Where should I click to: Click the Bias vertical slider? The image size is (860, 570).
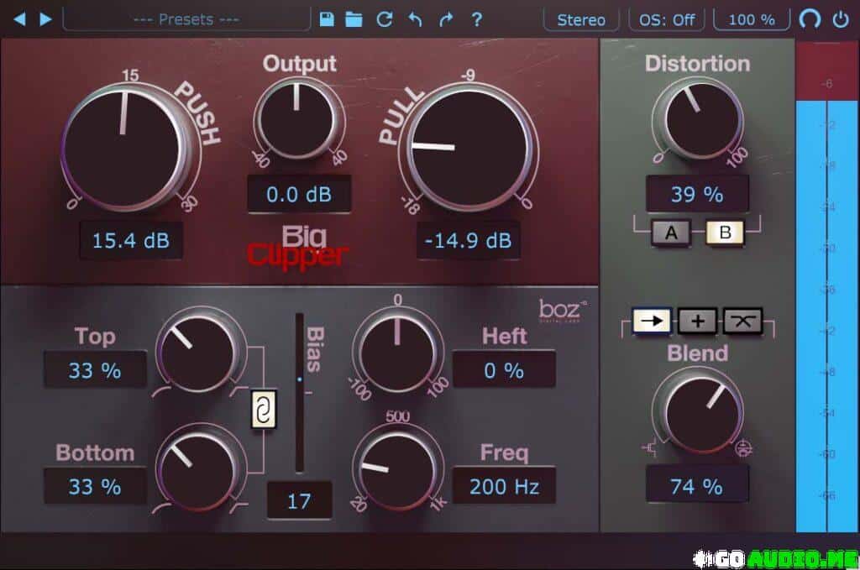pos(300,392)
